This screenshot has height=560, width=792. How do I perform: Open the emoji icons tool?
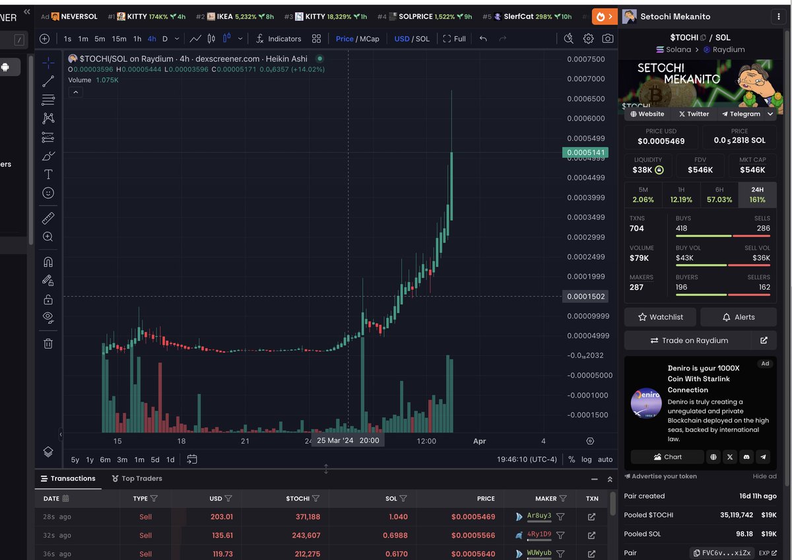coord(48,193)
